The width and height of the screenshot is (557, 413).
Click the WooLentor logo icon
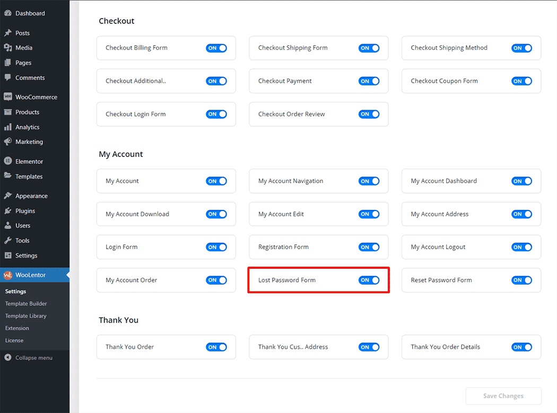(8, 275)
